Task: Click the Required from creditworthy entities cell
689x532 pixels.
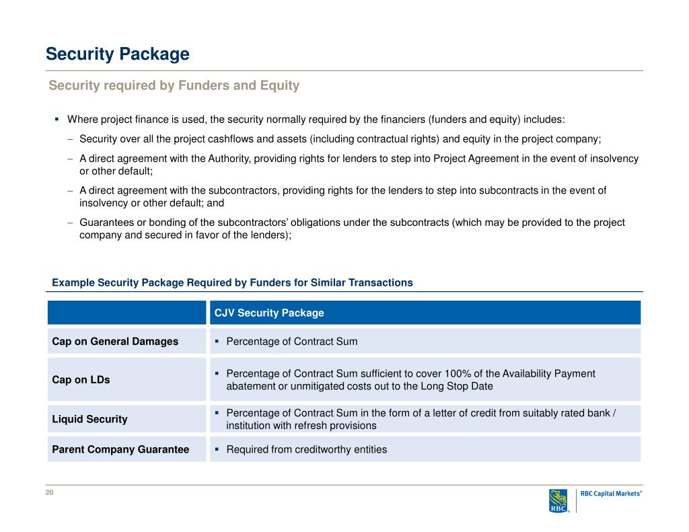Action: point(425,449)
